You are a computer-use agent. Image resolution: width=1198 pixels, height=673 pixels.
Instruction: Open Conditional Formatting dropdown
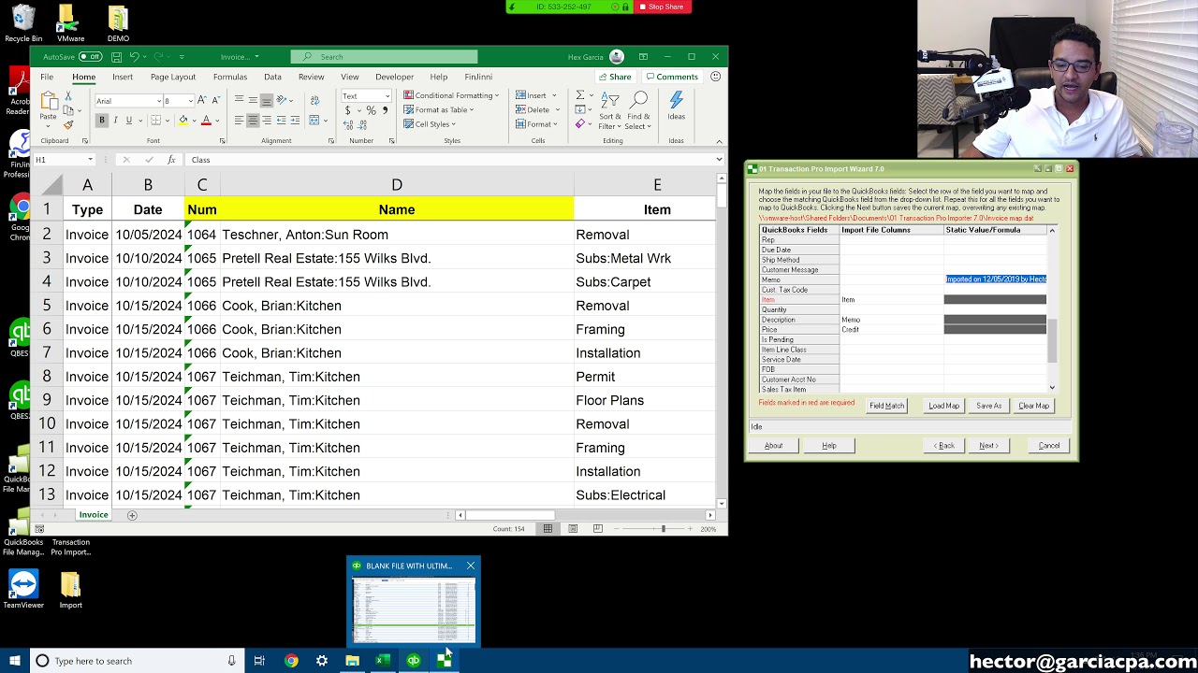pos(451,95)
